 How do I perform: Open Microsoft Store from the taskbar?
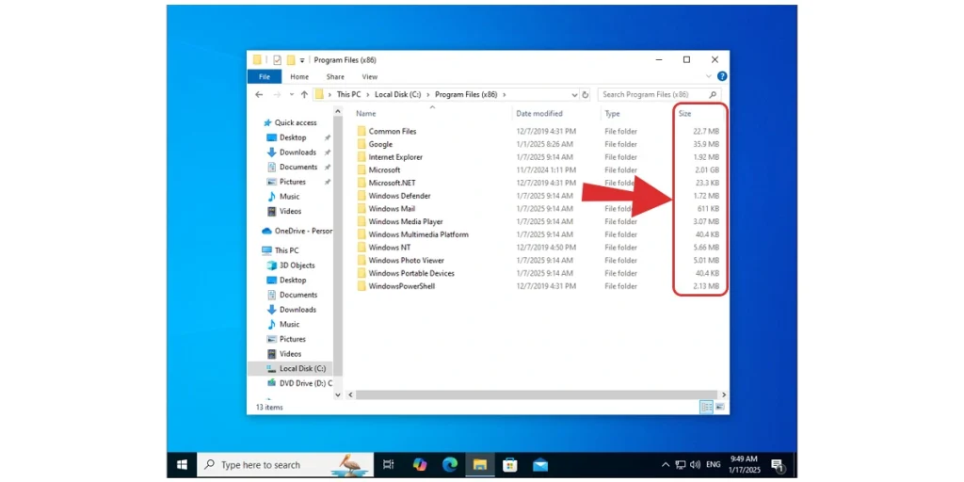pyautogui.click(x=509, y=465)
